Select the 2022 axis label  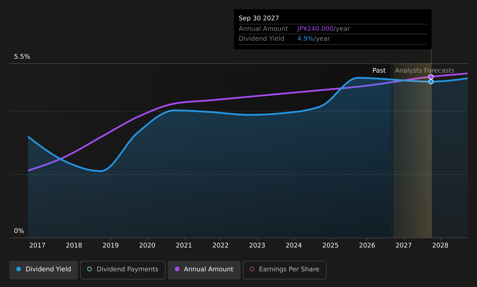tap(220, 245)
